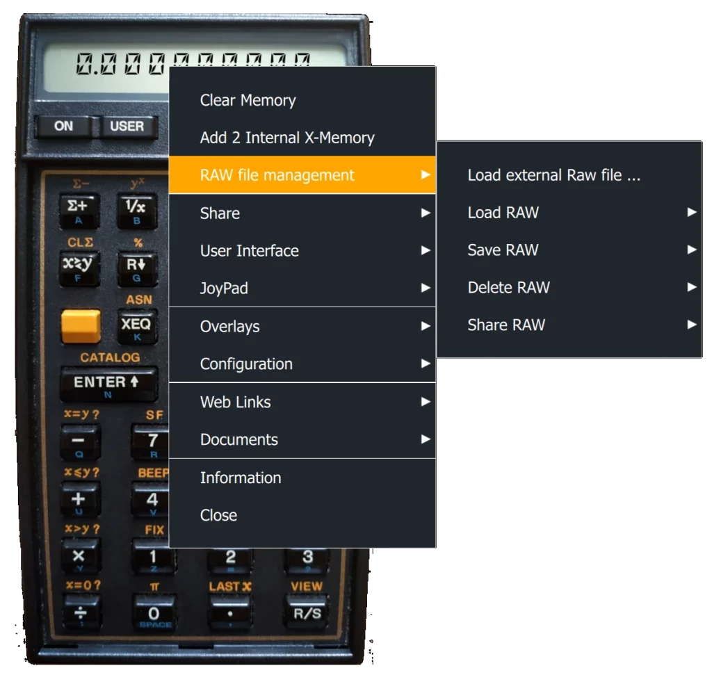Image resolution: width=712 pixels, height=675 pixels.
Task: Click the calculator LCD display
Action: [104, 66]
